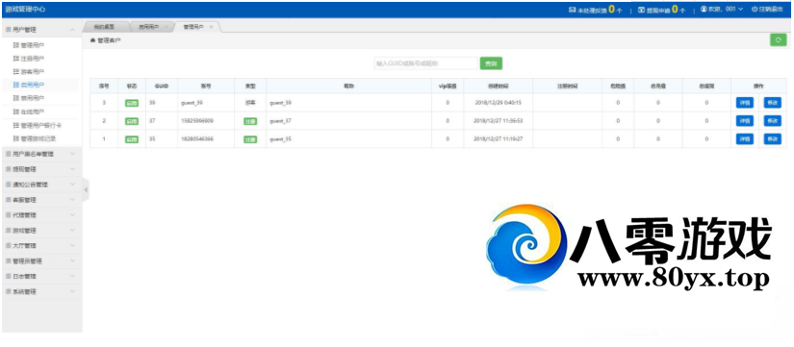
Task: Expand the 通知公告管理 chevron
Action: click(x=72, y=185)
